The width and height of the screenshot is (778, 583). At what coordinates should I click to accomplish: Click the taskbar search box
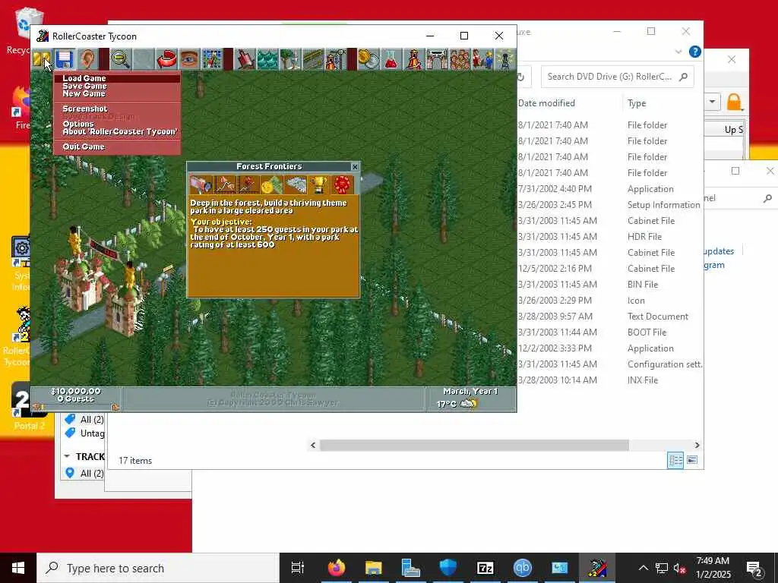158,568
